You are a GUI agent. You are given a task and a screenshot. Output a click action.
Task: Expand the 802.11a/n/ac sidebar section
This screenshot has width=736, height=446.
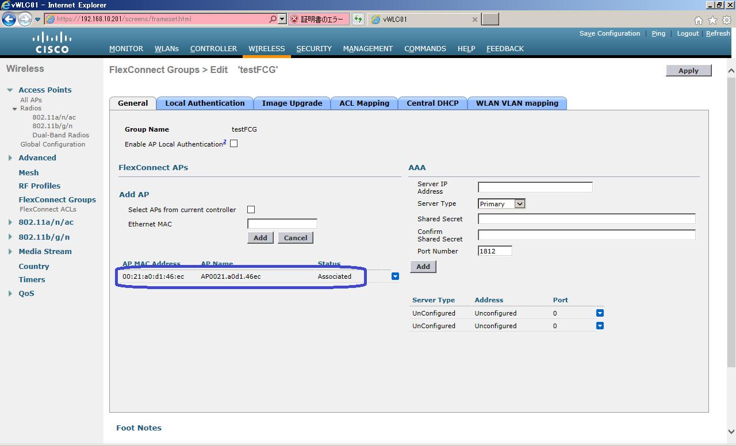[x=10, y=222]
